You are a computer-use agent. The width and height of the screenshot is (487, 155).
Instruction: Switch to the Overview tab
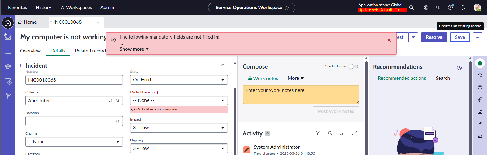pos(30,51)
